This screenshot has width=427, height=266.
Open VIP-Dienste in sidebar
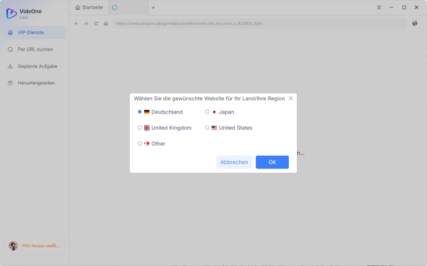34,33
